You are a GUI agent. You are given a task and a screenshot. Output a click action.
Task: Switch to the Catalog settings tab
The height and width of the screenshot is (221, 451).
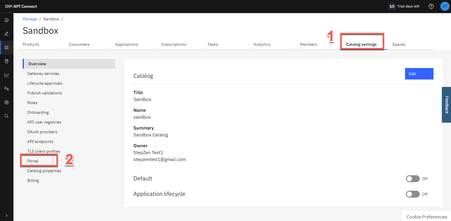tap(361, 44)
